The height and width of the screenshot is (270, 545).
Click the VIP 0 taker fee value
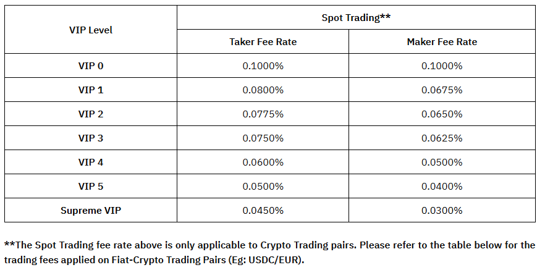263,66
